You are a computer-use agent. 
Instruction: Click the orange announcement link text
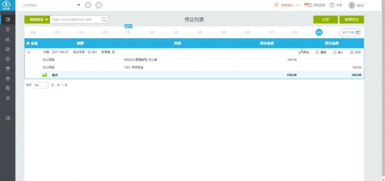tap(290, 5)
